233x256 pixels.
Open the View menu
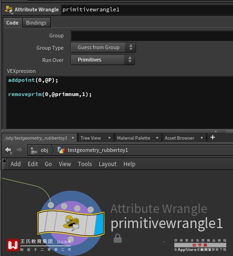[x=65, y=164]
